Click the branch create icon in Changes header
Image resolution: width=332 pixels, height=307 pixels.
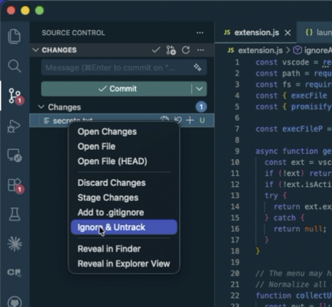click(x=171, y=50)
